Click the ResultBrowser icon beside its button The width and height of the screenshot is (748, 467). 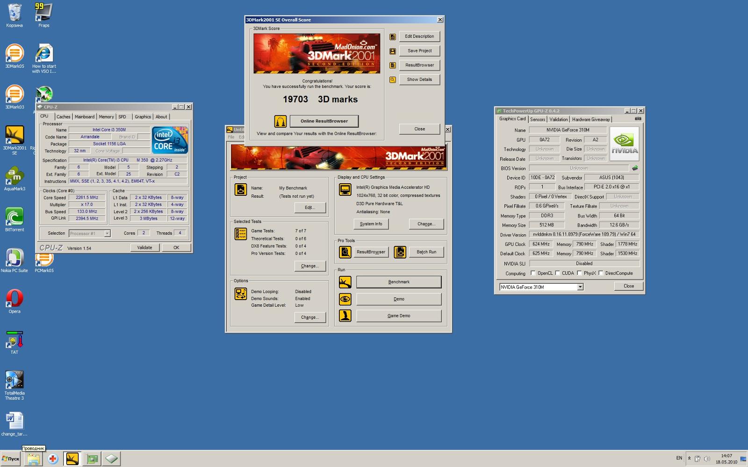(x=393, y=65)
